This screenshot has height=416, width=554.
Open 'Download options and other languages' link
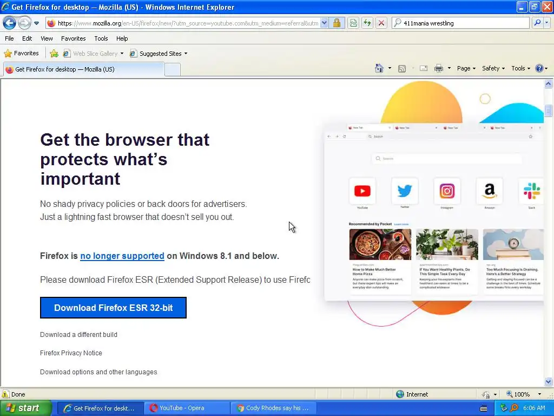point(98,372)
